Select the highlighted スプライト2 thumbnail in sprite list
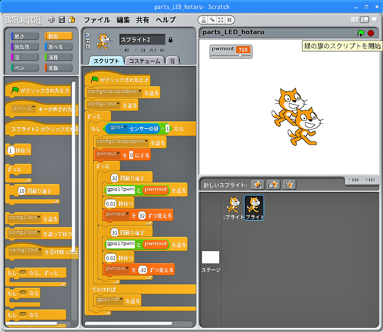 click(x=254, y=208)
